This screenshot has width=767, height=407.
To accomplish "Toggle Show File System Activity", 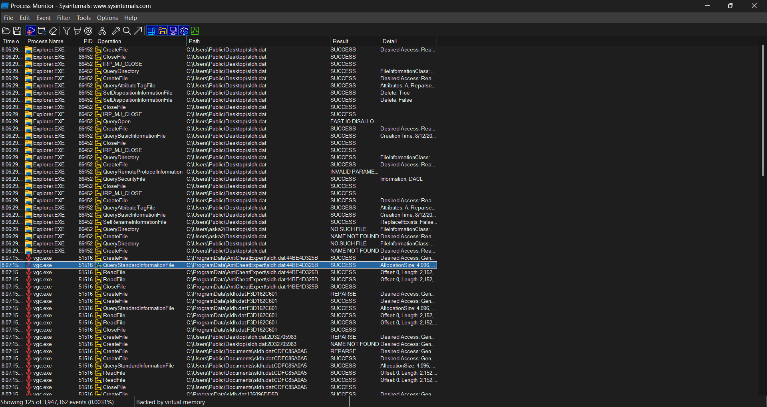I will pos(162,31).
